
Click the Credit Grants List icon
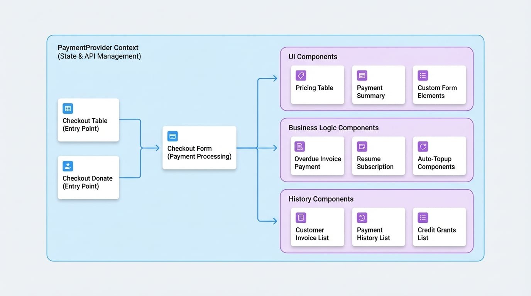coord(423,217)
